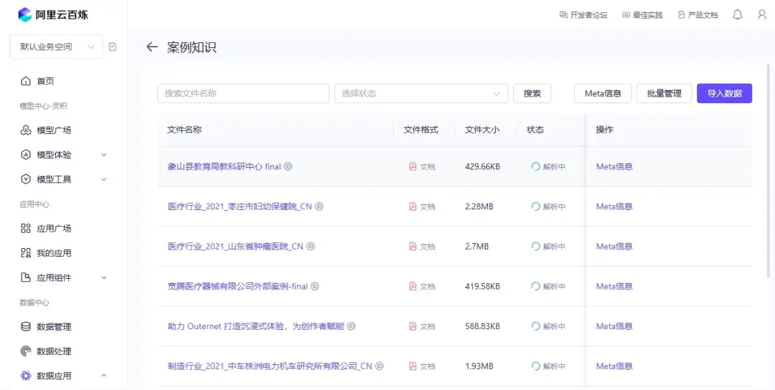Viewport: 775px width, 390px height.
Task: Click the copy icon after 中车株洲电力机车研究所有限公司_CN
Action: coord(379,366)
